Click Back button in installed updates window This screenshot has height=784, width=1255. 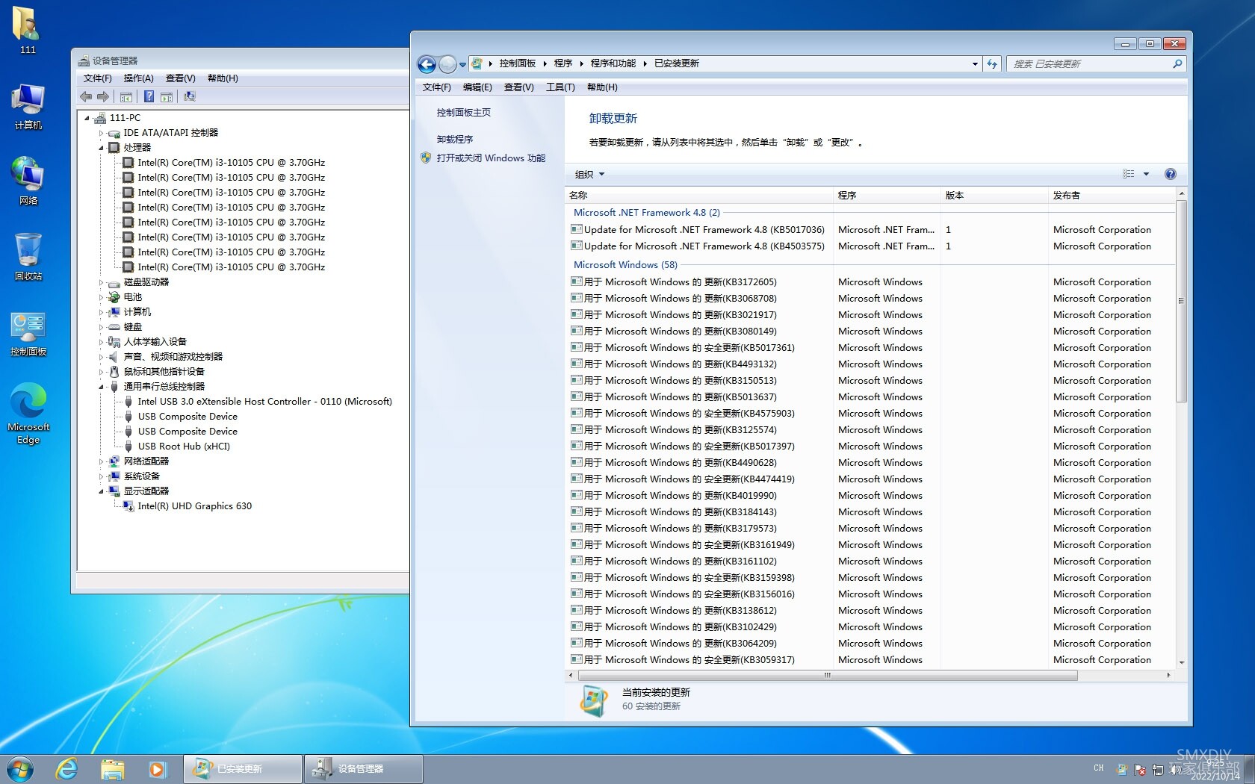(427, 64)
